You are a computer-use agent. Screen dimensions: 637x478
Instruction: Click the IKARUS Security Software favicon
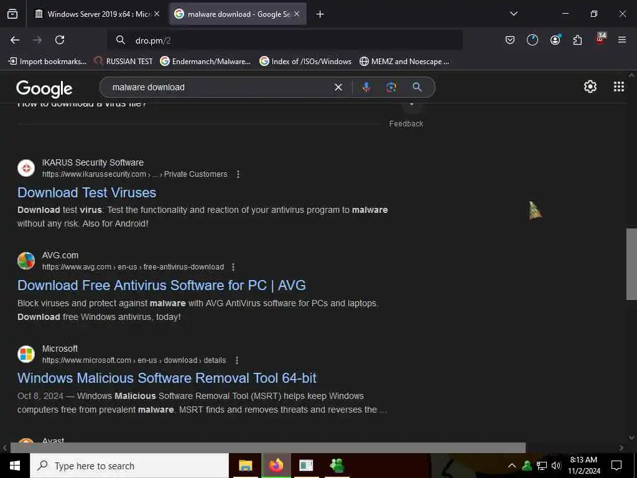26,168
